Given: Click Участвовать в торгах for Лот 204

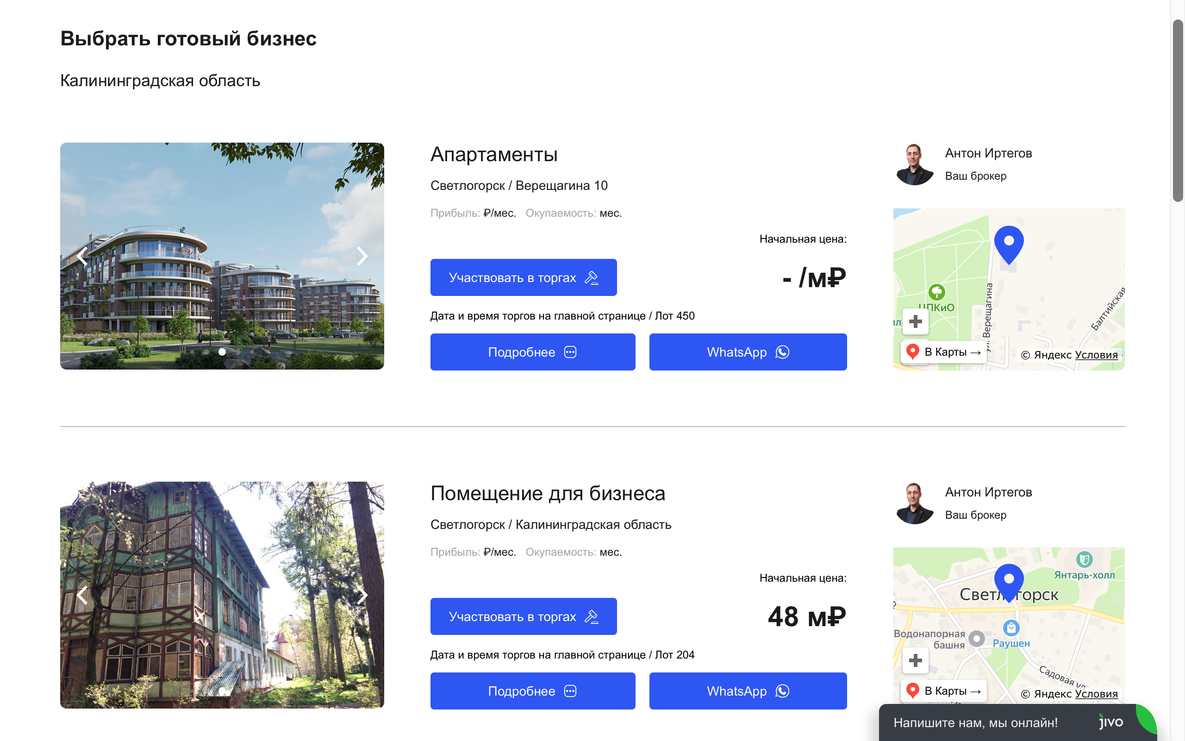Looking at the screenshot, I should click(524, 616).
